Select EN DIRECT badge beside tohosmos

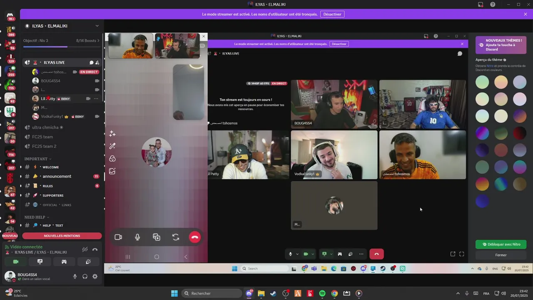click(x=89, y=72)
